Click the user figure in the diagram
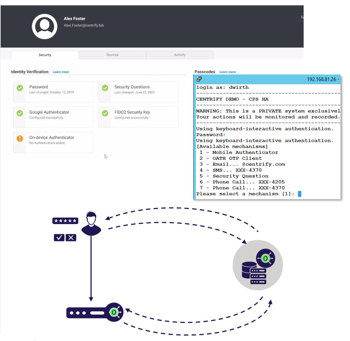 click(91, 223)
